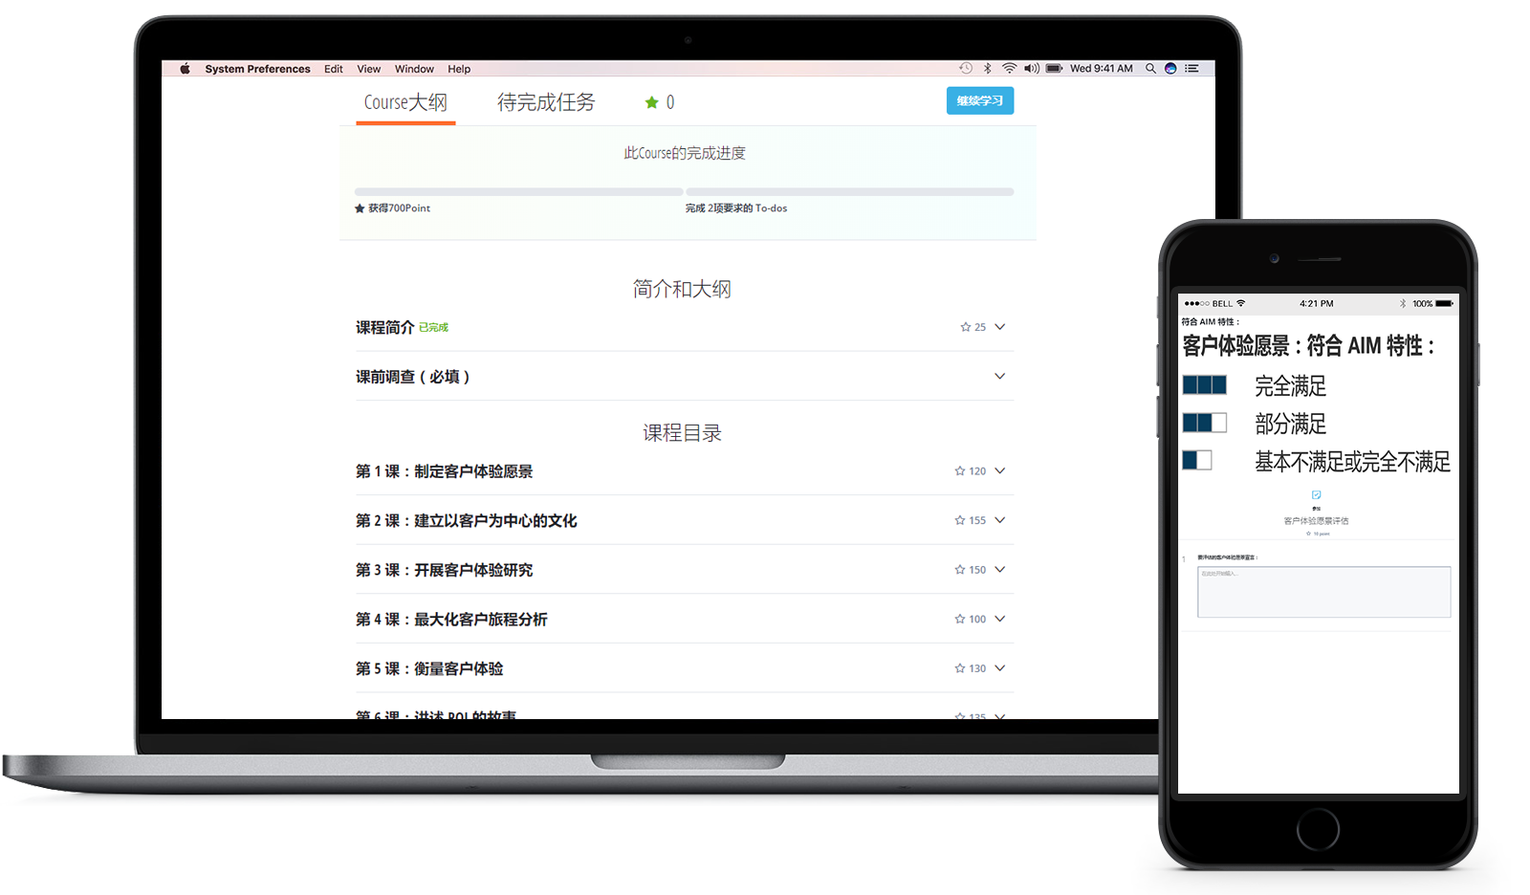Open 第 5 课：衡量客户体验

click(x=429, y=668)
